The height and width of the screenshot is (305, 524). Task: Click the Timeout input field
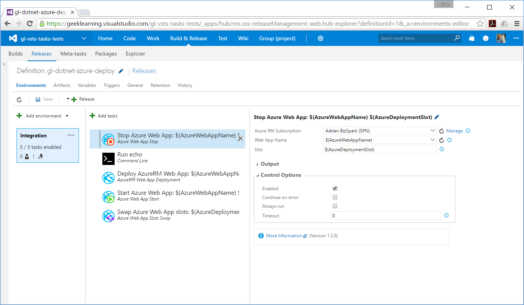pos(386,215)
